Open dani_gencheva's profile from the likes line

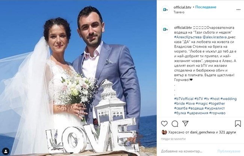point(202,132)
